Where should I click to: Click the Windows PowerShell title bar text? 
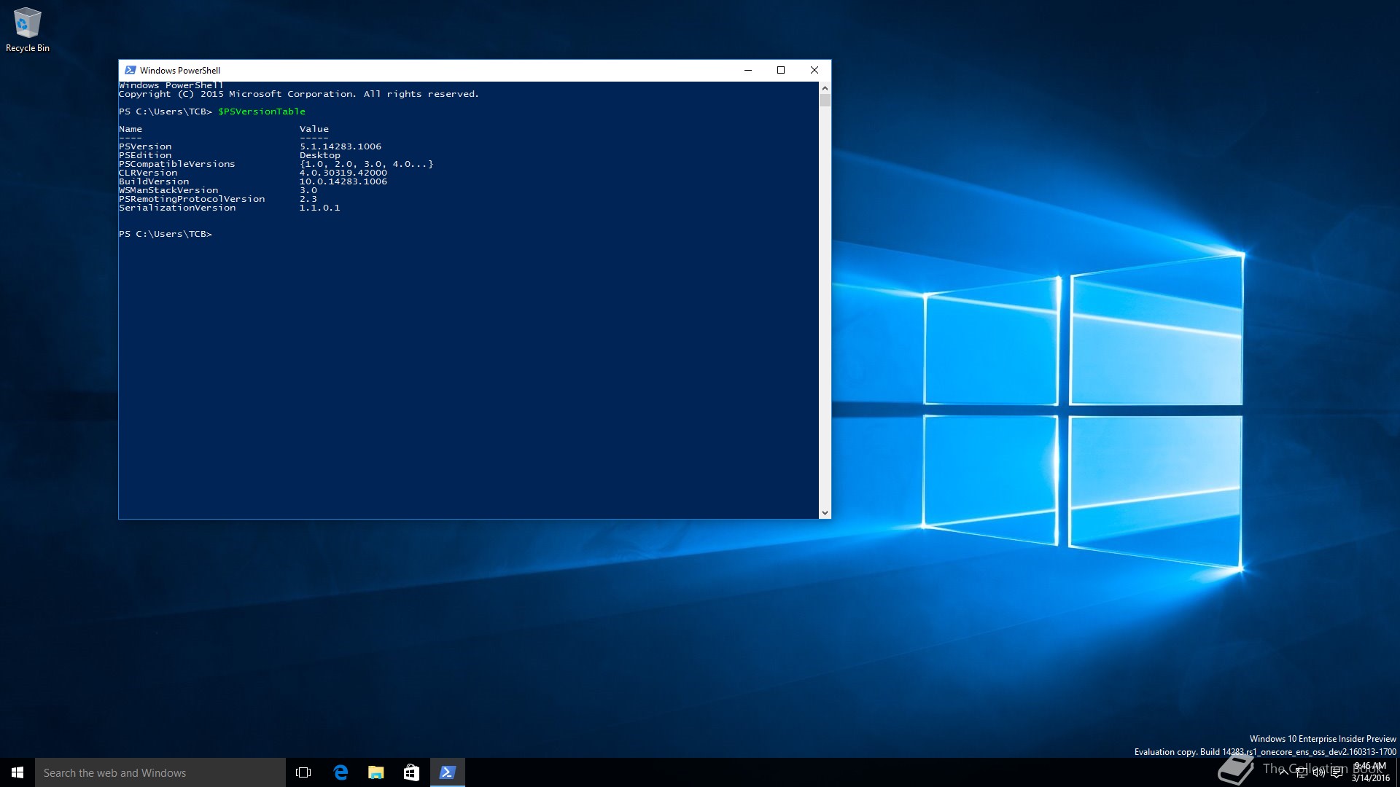coord(180,71)
